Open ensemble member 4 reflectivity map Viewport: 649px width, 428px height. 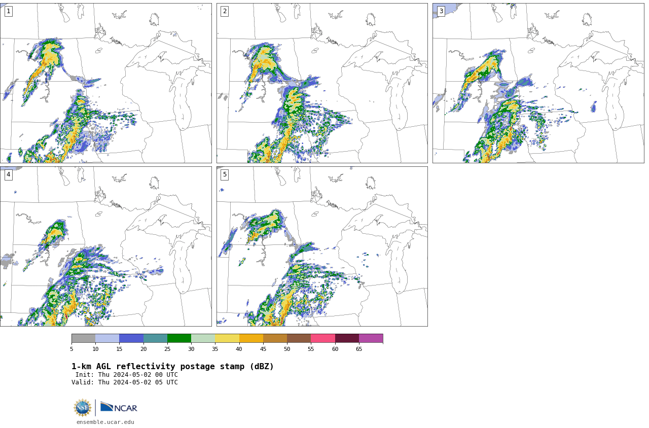(105, 246)
